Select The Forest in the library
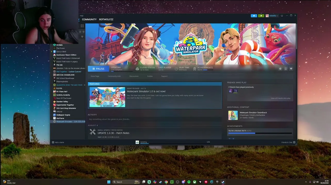 tap(68, 48)
